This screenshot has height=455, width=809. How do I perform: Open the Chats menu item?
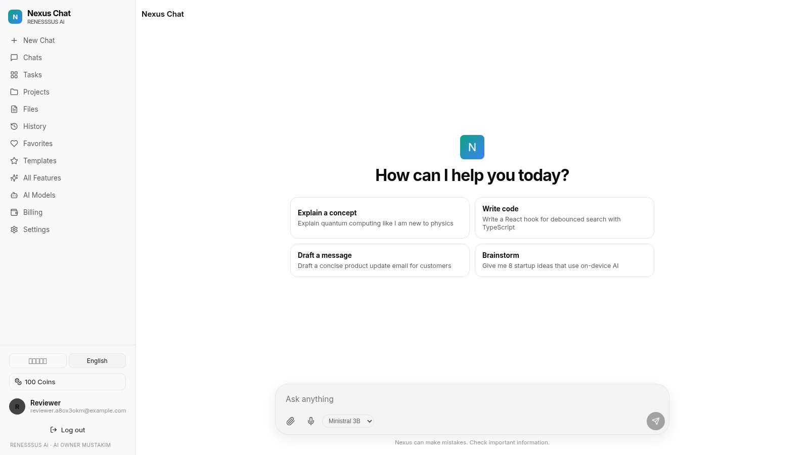(x=67, y=58)
